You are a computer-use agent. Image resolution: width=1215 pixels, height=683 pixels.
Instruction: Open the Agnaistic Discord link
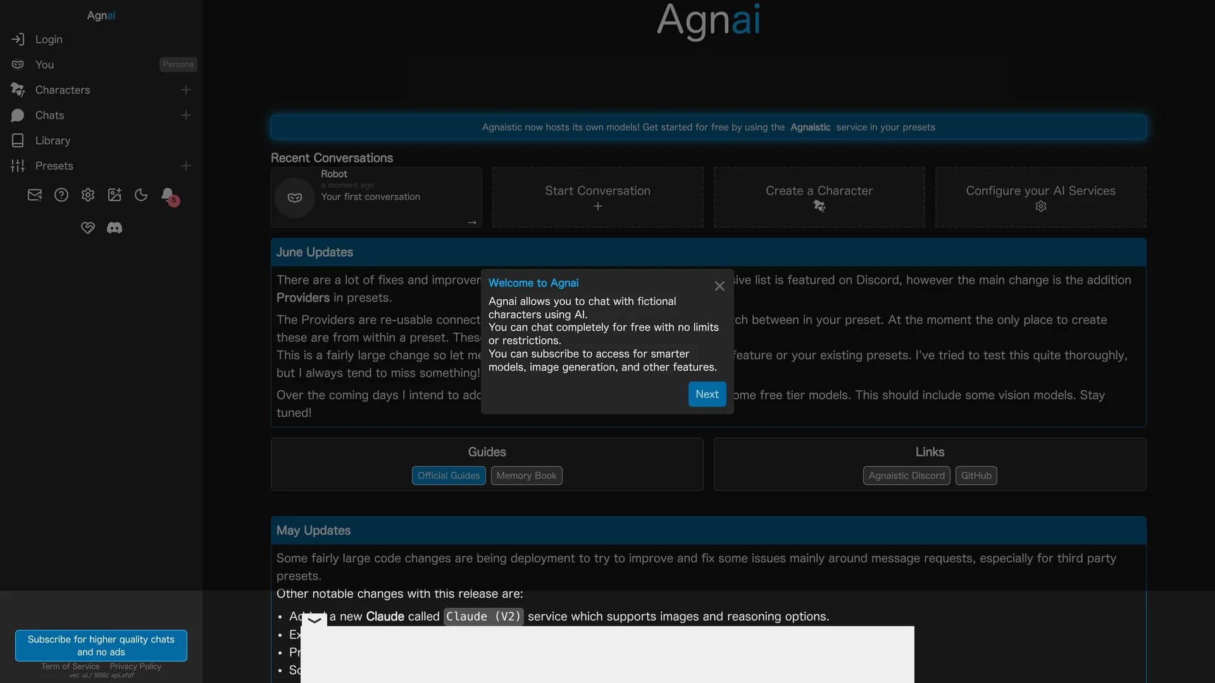click(906, 476)
